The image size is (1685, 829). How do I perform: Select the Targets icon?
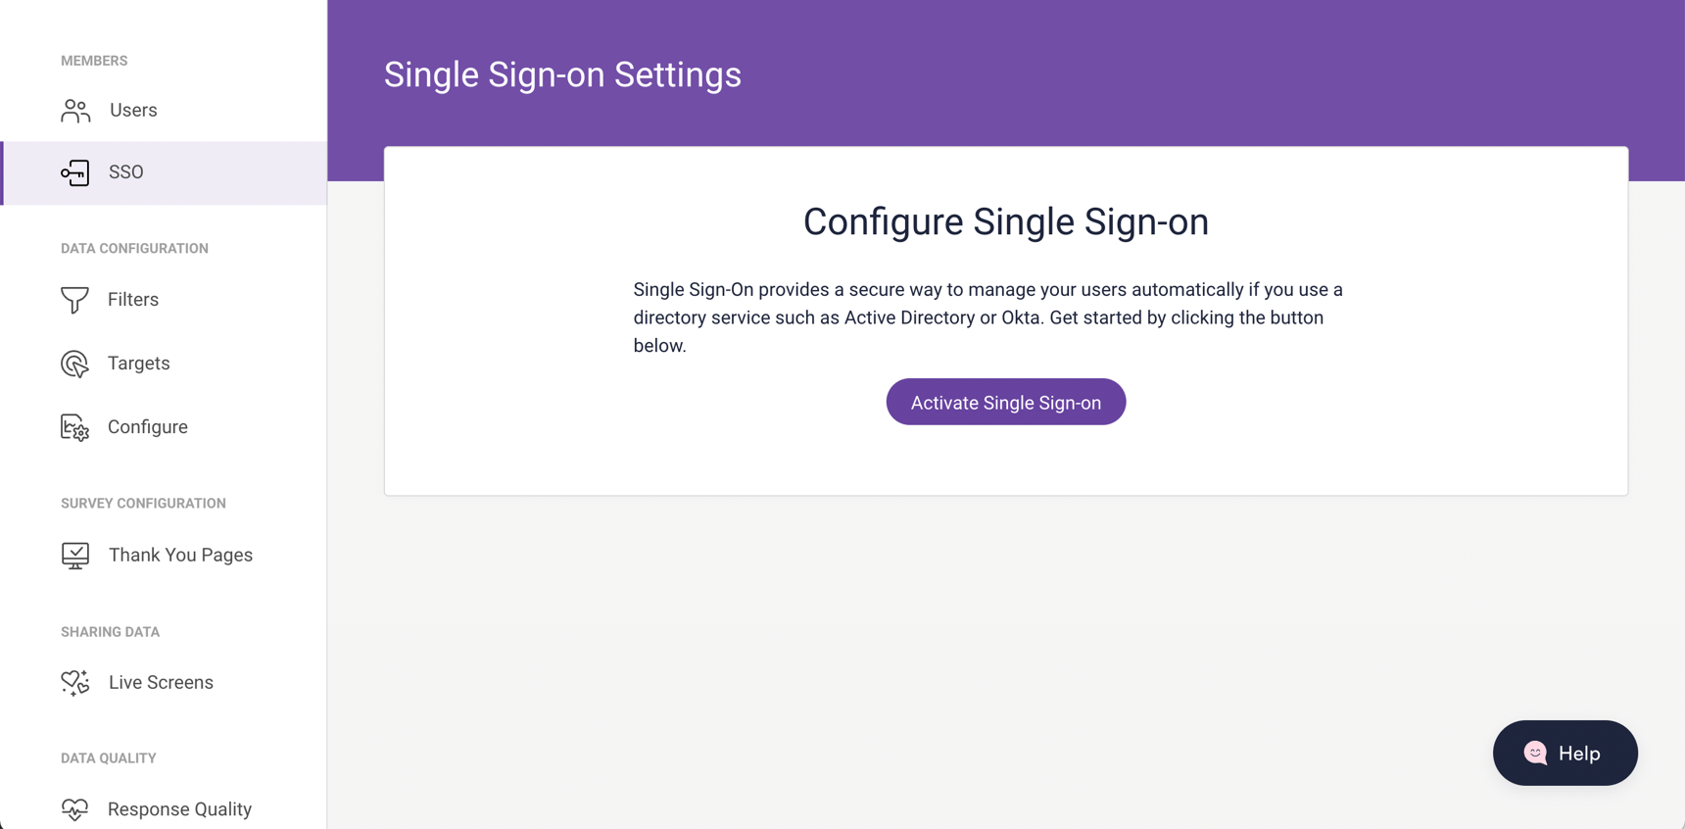[x=74, y=364]
